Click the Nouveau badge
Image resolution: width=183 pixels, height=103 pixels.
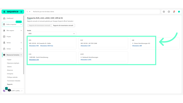click(19, 22)
